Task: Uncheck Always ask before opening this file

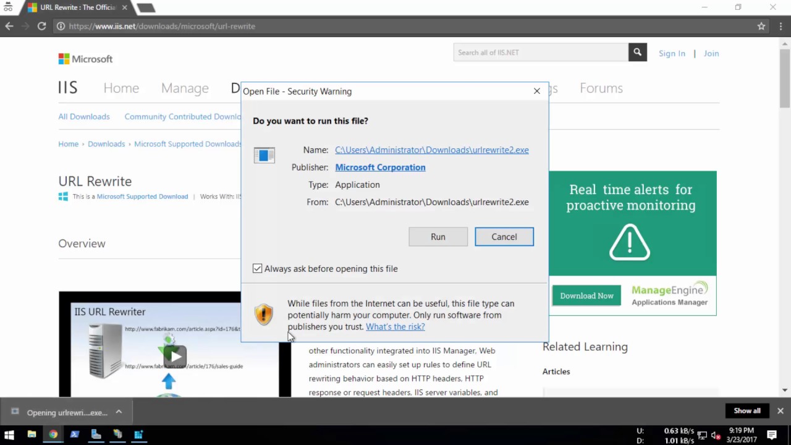Action: (257, 268)
